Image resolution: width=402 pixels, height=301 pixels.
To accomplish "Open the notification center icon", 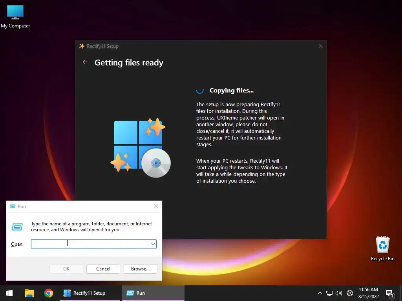I will 390,294.
